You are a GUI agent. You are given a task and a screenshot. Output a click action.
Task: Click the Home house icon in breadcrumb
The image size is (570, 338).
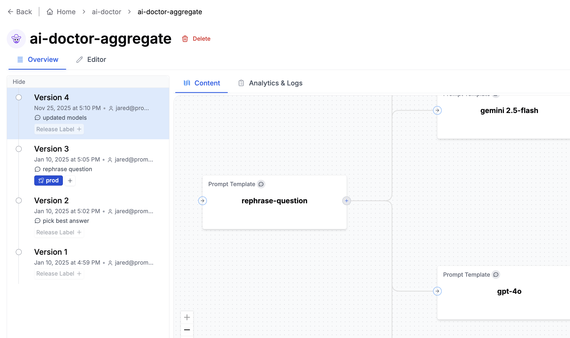[x=50, y=12]
